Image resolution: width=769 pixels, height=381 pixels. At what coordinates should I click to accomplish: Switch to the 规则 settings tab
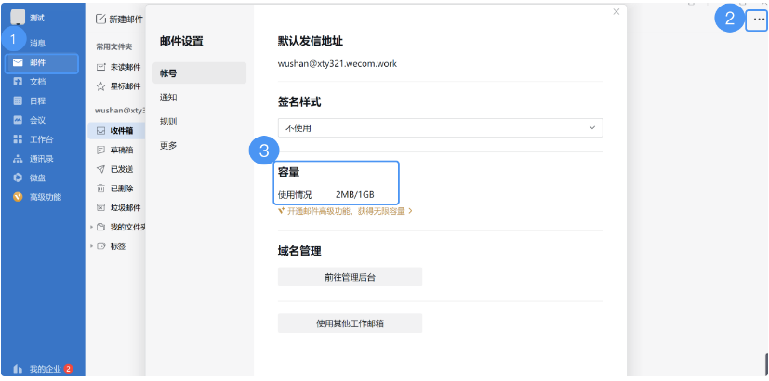click(x=168, y=122)
